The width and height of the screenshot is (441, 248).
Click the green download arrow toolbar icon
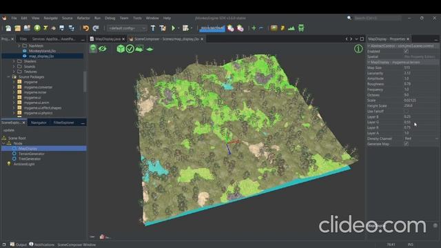pos(37,28)
